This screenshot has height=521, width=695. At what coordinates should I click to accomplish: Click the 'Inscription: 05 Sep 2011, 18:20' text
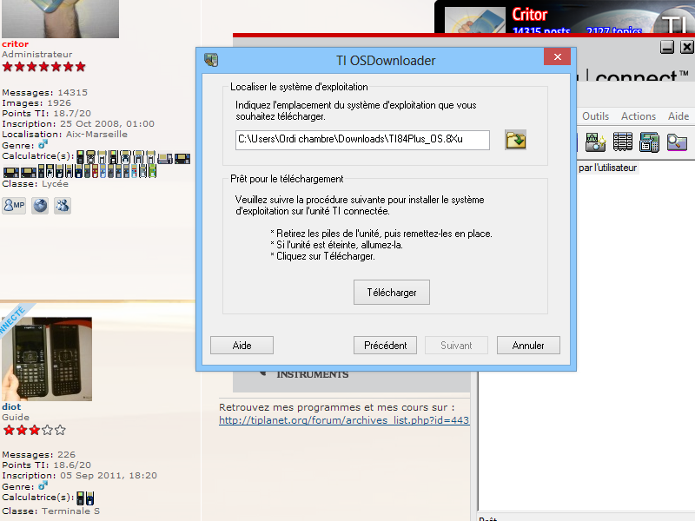[x=79, y=475]
